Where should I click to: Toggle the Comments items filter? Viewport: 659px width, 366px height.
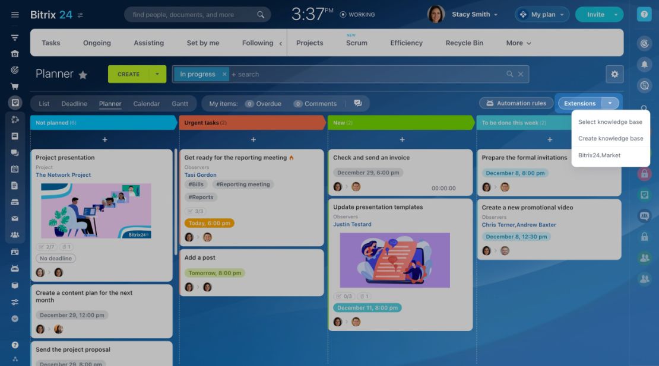pos(315,104)
